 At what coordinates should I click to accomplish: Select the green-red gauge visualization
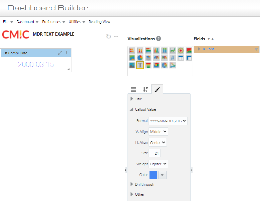tap(164, 58)
